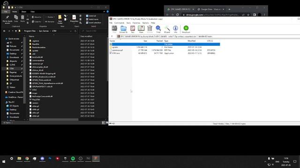Open a new tab in Chrome

[x=229, y=9]
